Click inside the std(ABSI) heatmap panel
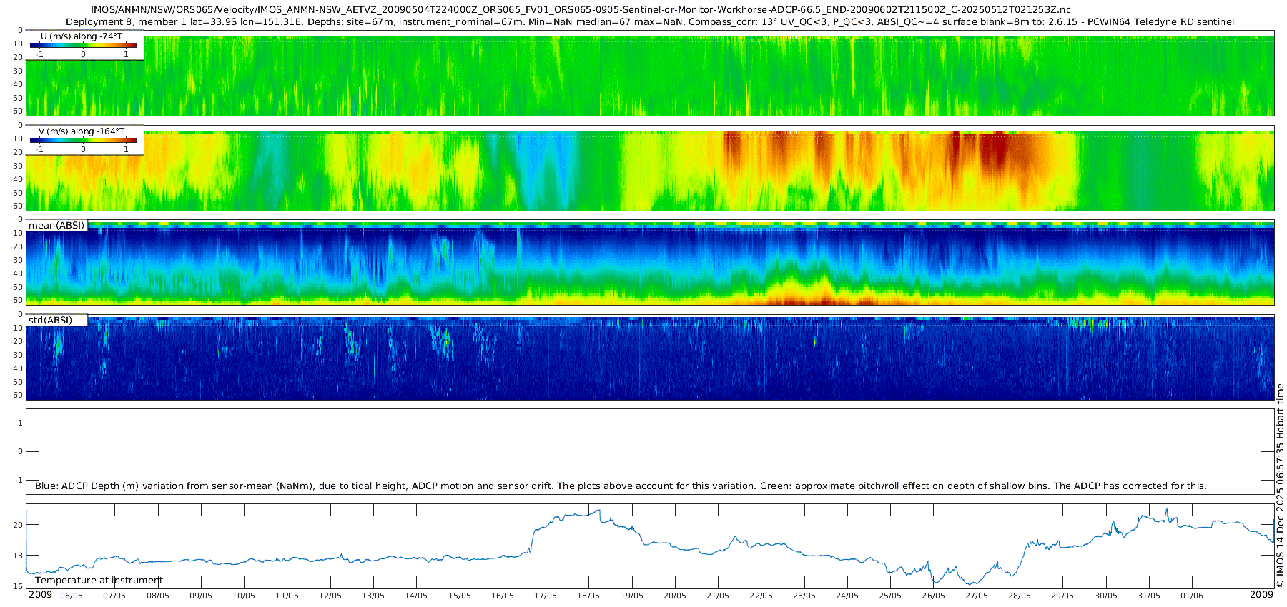 click(x=650, y=358)
